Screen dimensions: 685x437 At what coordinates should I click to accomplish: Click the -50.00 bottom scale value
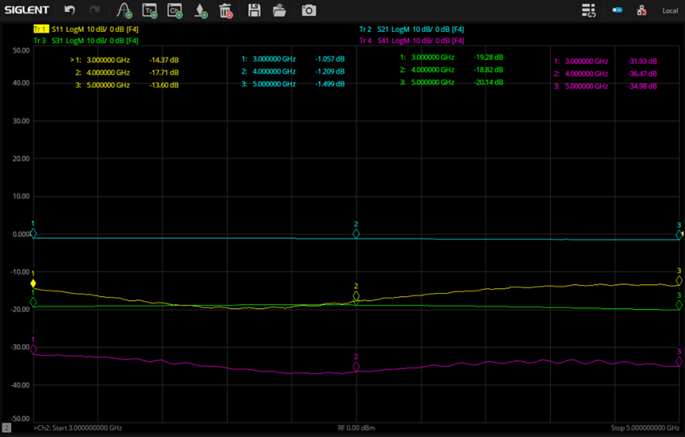point(20,419)
